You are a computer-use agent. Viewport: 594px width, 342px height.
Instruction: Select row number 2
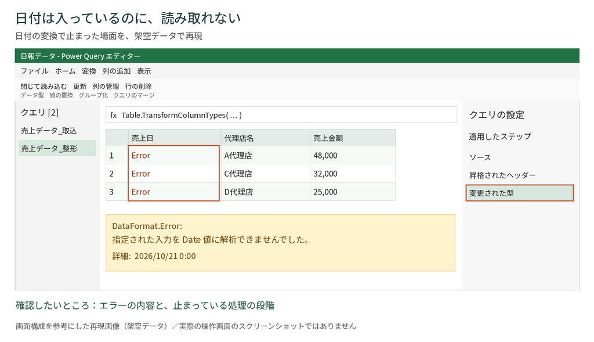117,174
